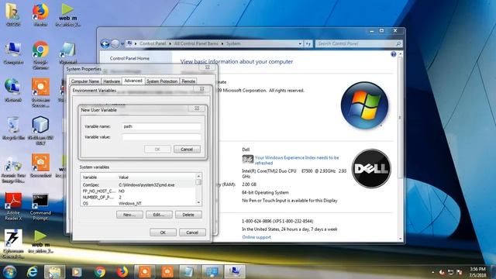Screen dimensions: 496x279
Task: Select the Cyberoam client desktop shortcut
Action: pyautogui.click(x=13, y=243)
